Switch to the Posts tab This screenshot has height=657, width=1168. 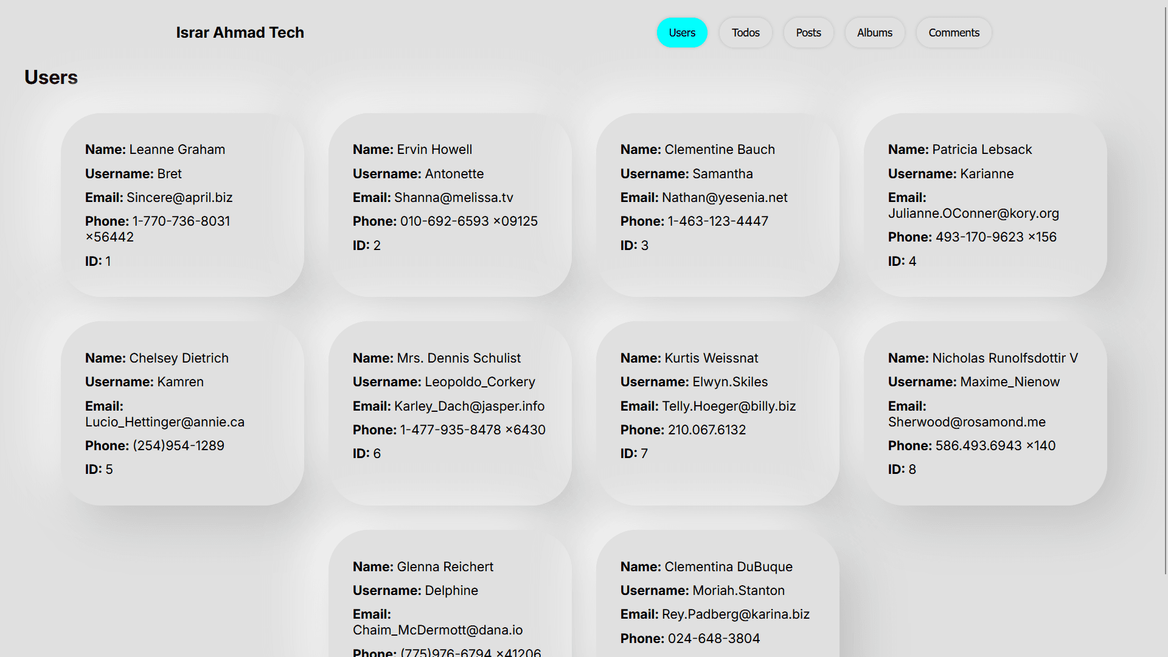(x=808, y=32)
